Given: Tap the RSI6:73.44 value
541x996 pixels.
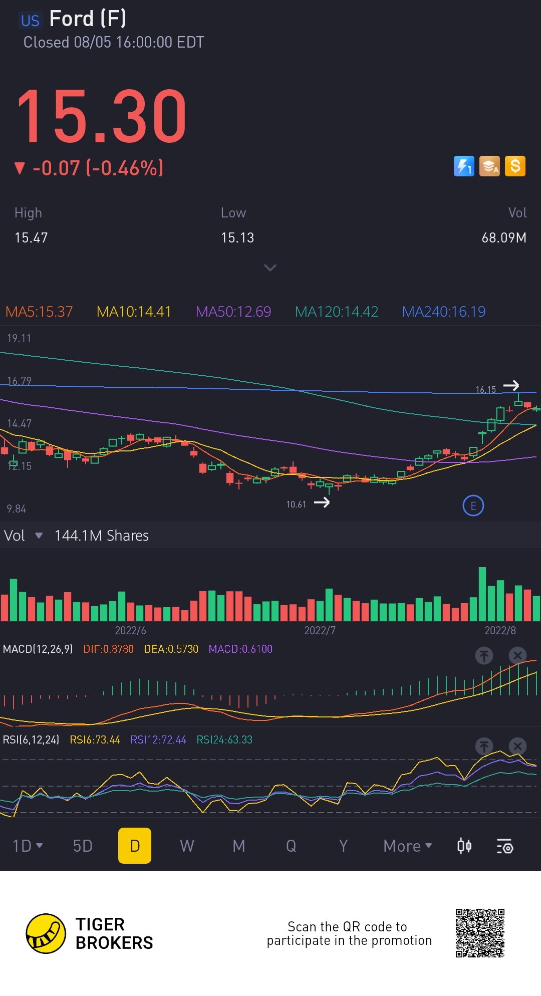Looking at the screenshot, I should [x=95, y=740].
